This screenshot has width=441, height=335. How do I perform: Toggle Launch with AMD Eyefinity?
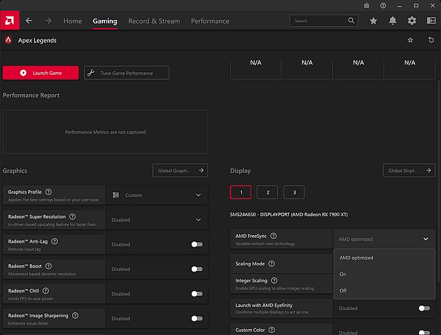[423, 308]
